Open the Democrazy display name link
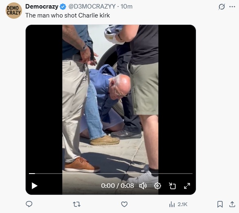The image size is (239, 213). 42,7
